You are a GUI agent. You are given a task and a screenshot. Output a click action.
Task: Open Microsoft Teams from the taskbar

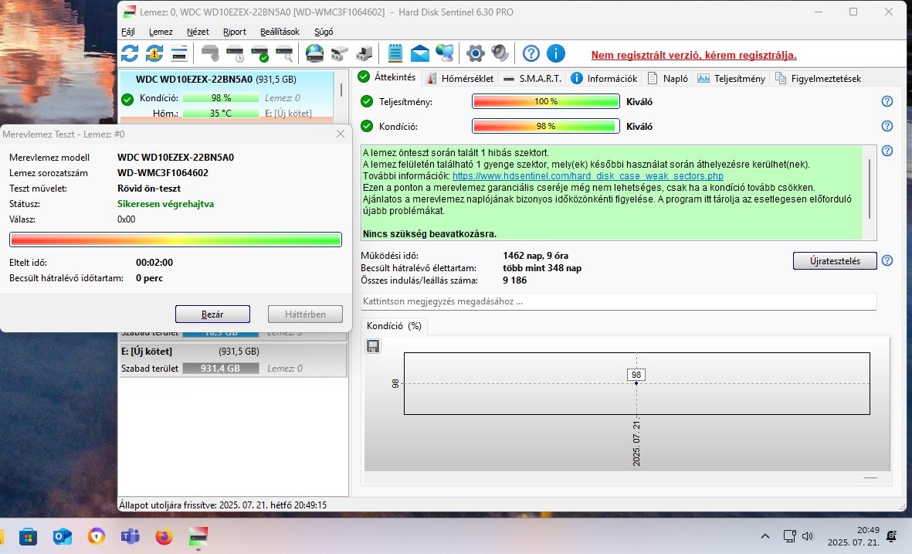pos(131,536)
